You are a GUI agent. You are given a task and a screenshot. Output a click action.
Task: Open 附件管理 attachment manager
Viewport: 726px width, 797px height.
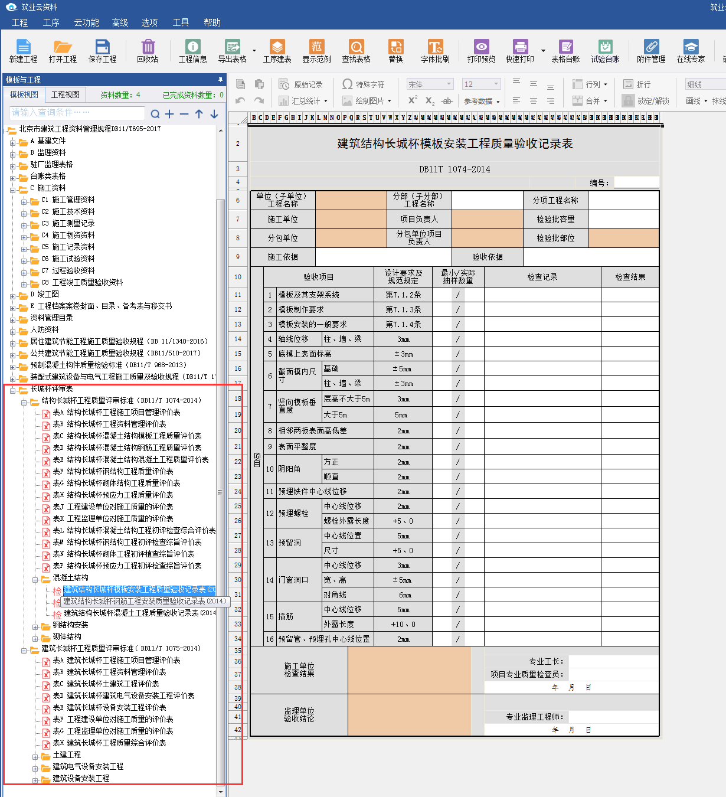point(651,51)
